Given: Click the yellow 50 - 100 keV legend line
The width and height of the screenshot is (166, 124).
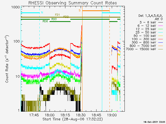Looking at the screenshot, I should [x=161, y=36].
